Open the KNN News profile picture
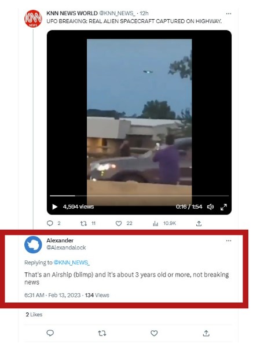 33,19
